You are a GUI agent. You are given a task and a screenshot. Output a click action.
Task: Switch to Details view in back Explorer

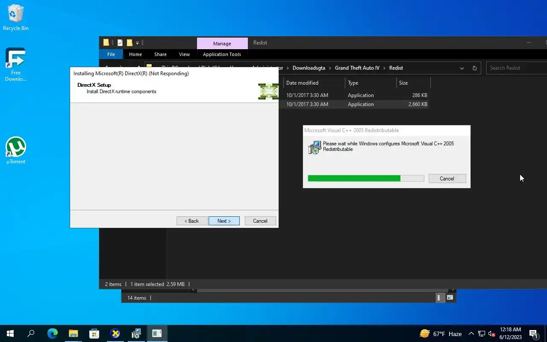click(x=439, y=298)
